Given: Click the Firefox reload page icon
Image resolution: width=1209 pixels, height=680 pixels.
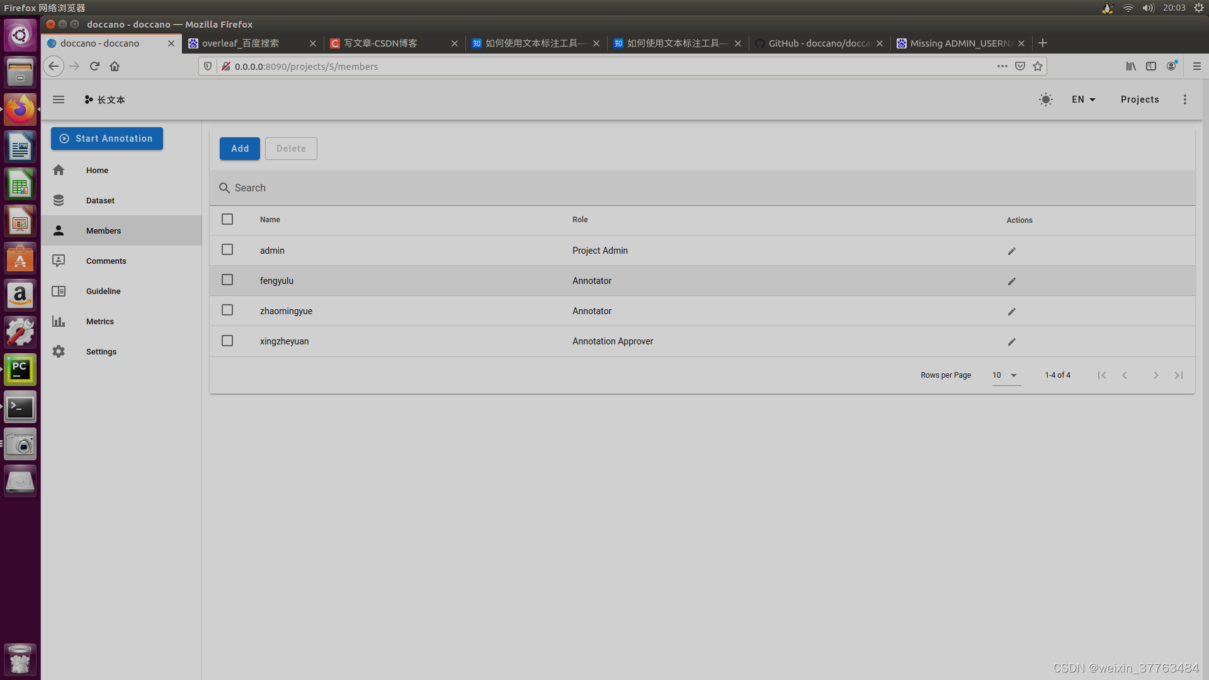Looking at the screenshot, I should (x=94, y=66).
